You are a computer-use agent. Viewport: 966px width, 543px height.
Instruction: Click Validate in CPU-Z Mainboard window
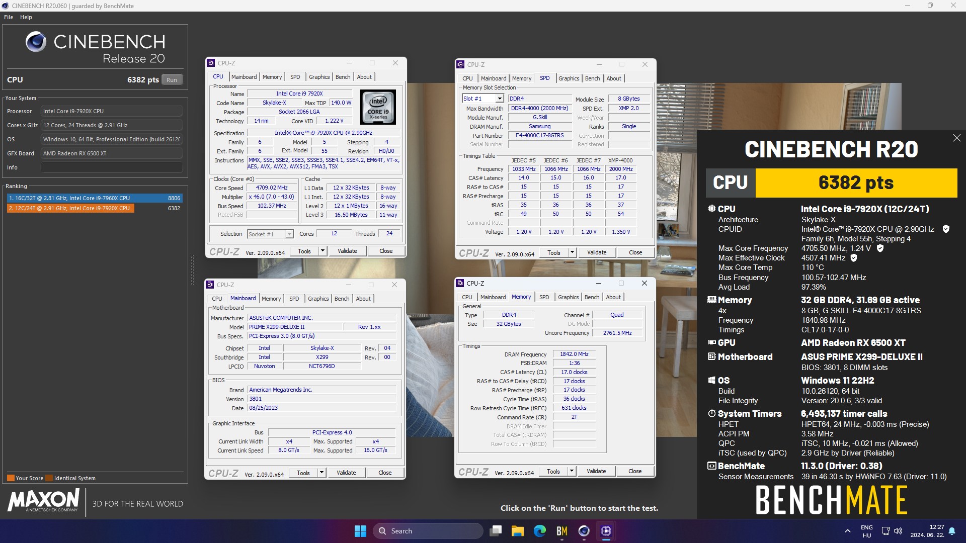point(346,473)
